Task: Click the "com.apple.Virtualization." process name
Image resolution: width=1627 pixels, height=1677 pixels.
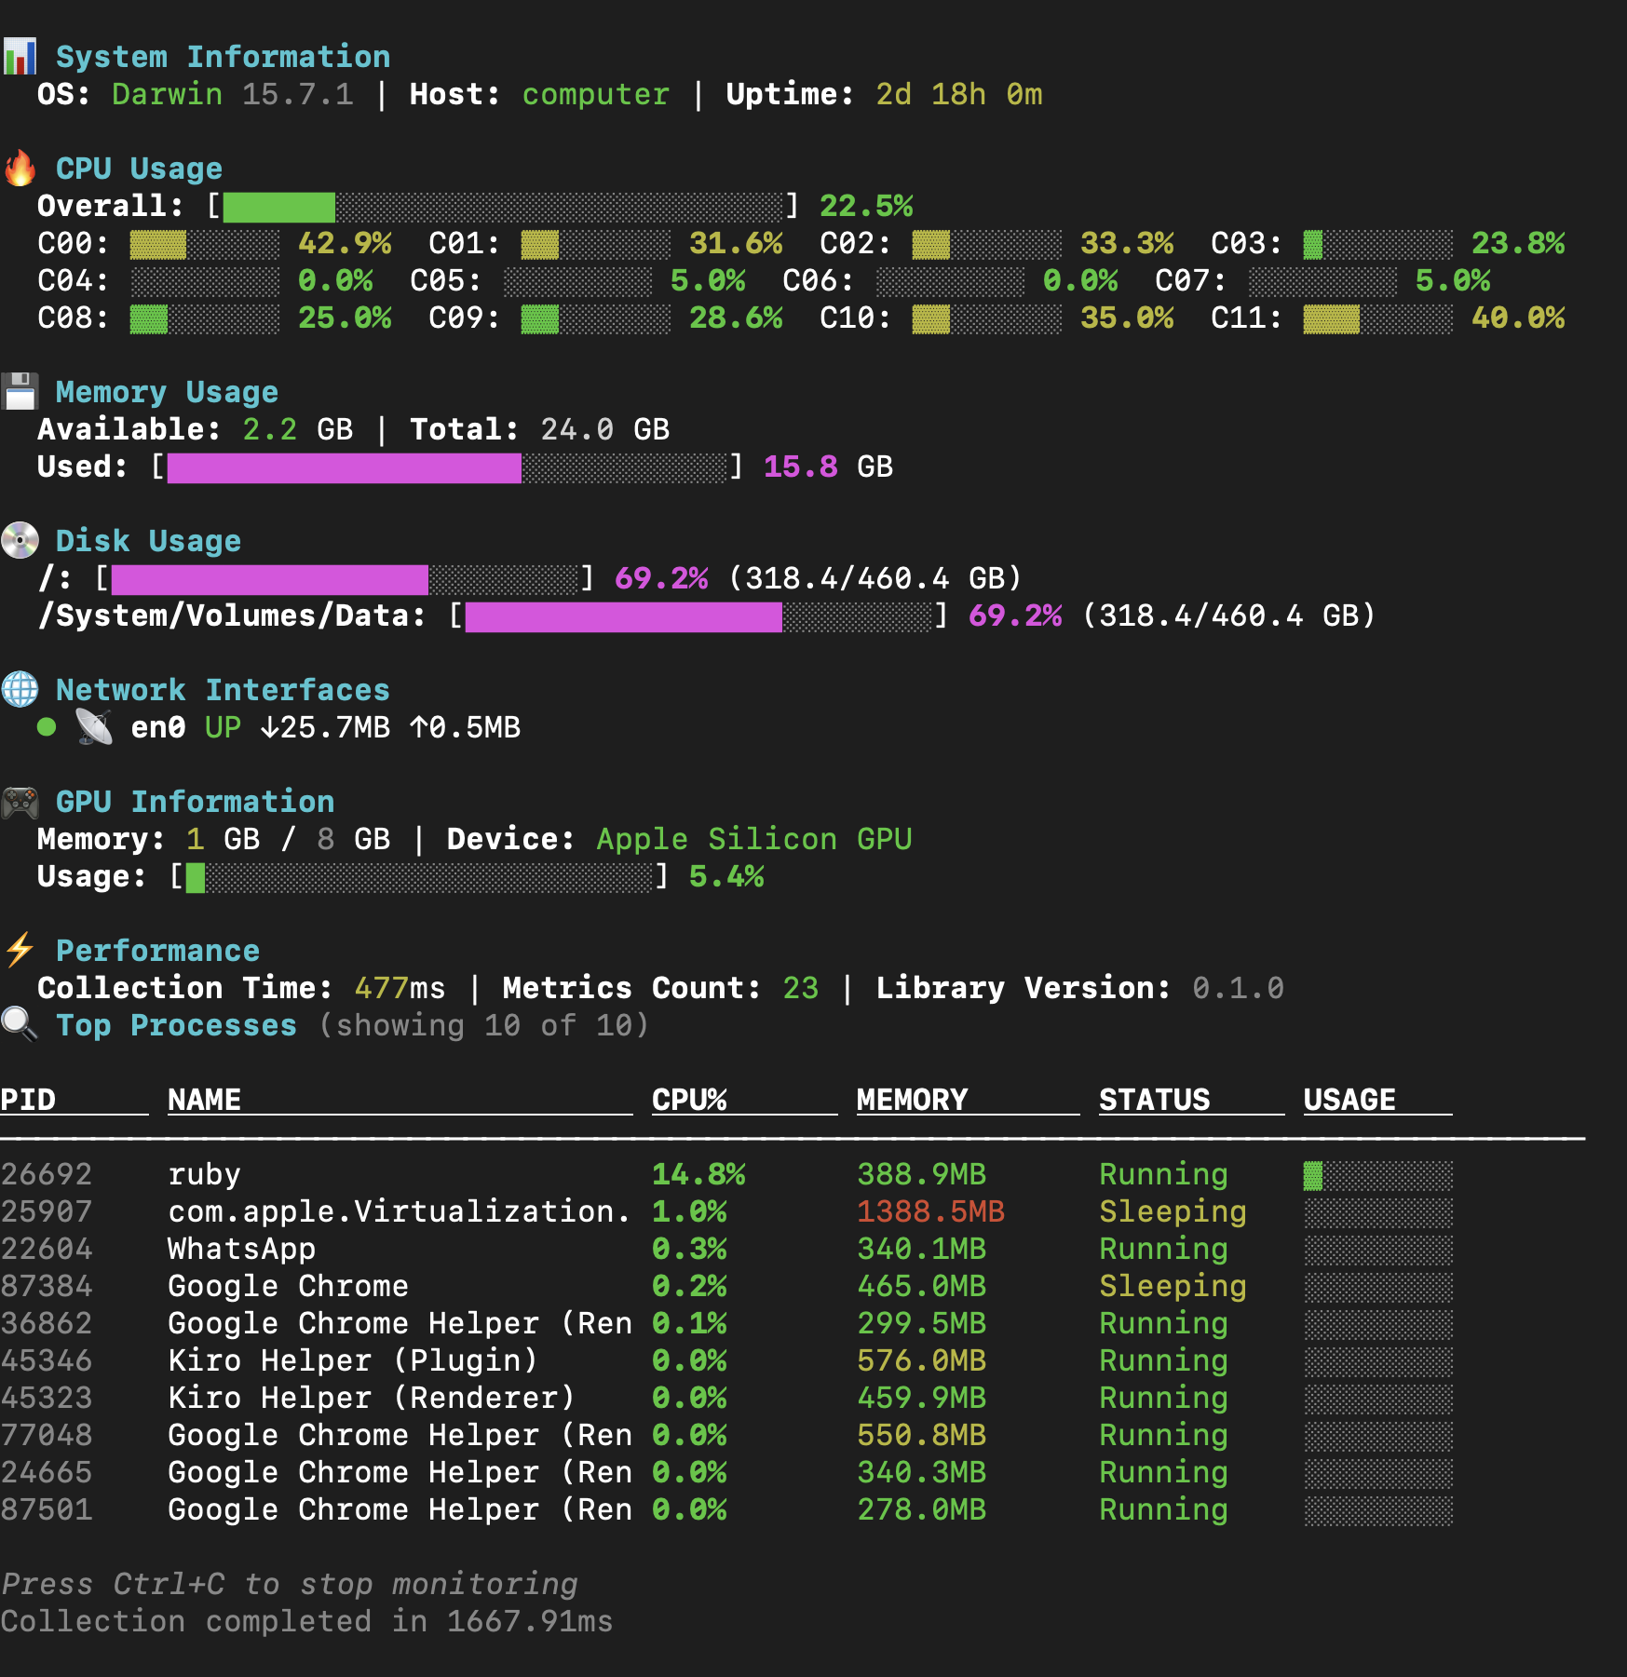Action: 400,1211
